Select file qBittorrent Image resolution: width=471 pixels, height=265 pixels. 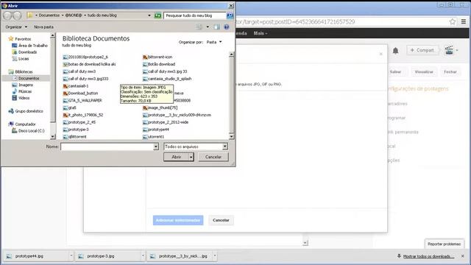[75, 137]
